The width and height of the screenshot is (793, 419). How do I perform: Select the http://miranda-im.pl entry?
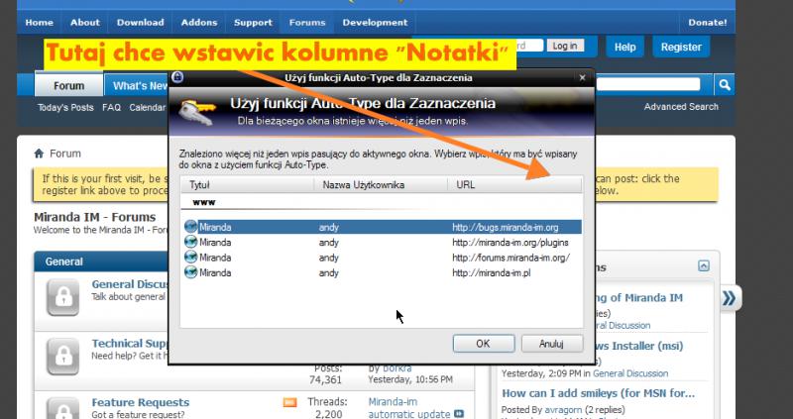[x=382, y=272]
